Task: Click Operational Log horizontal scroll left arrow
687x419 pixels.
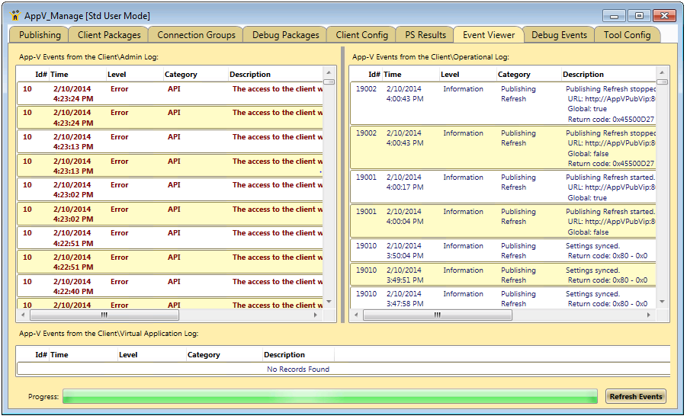Action: pos(356,315)
